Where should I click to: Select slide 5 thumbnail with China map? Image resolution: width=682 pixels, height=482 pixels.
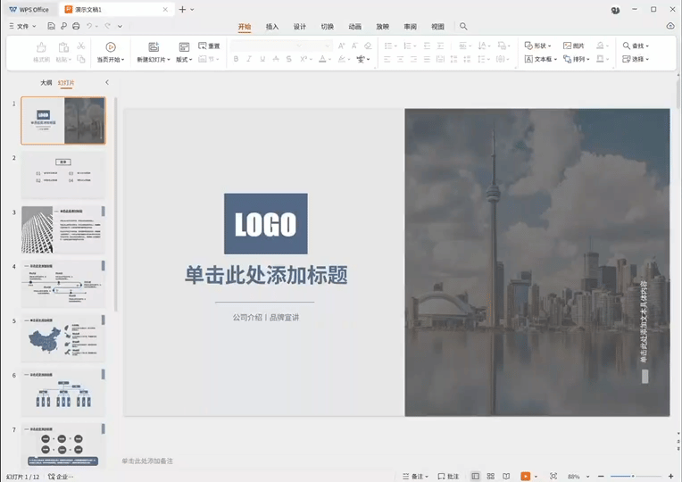tap(63, 338)
